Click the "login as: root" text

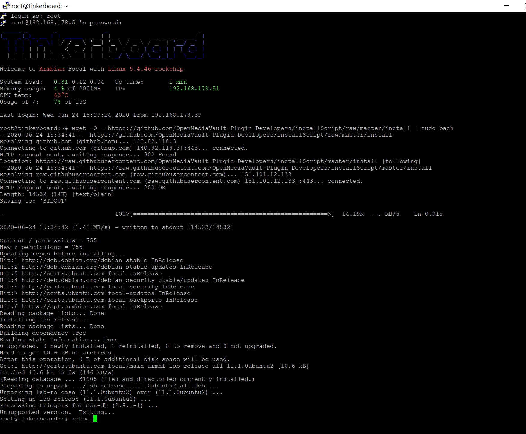36,16
